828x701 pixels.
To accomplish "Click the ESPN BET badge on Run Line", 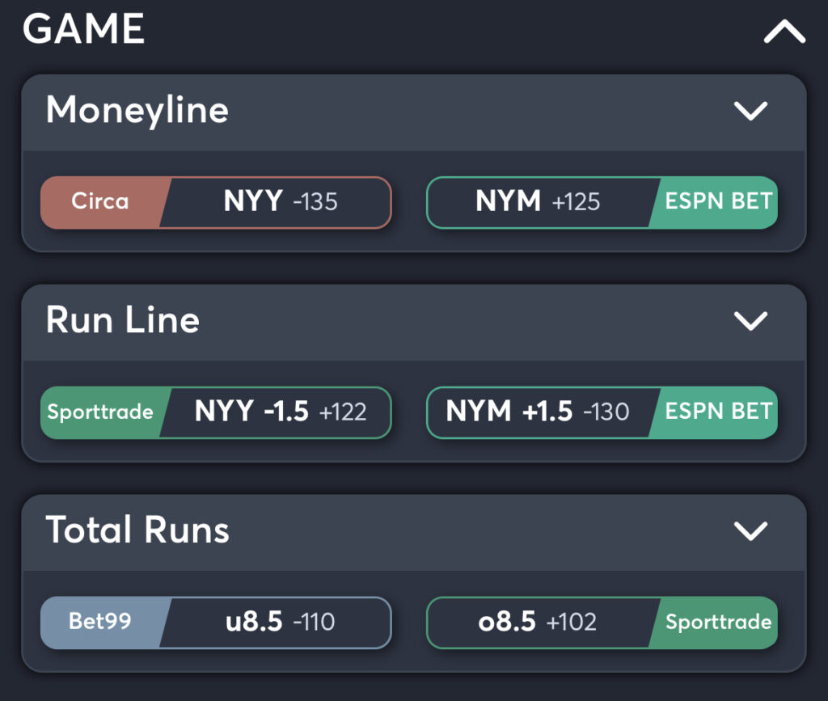I will (716, 412).
